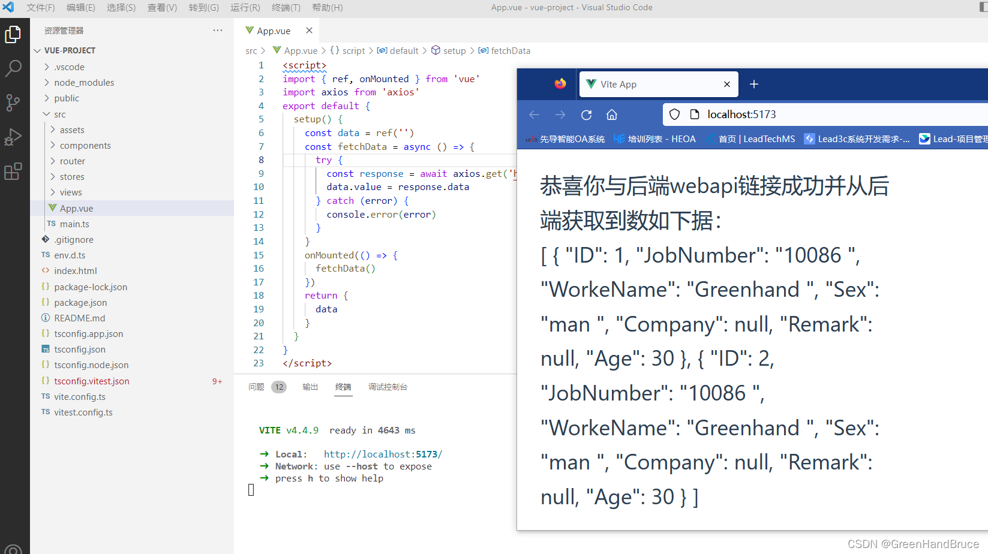988x554 pixels.
Task: Expand the public folder
Action: [47, 98]
